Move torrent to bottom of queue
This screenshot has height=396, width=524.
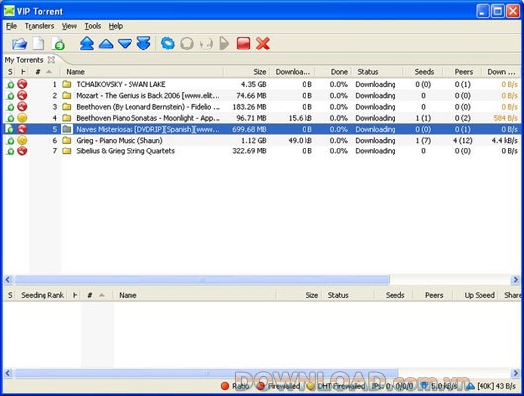[x=144, y=44]
